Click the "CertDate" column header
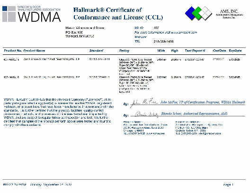Image resolution: width=250 pixels, height=193 pixels. coord(219,51)
